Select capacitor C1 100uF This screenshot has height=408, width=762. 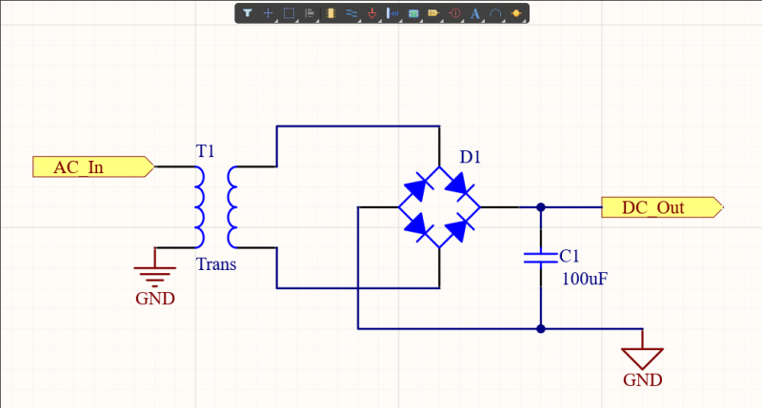(x=540, y=258)
